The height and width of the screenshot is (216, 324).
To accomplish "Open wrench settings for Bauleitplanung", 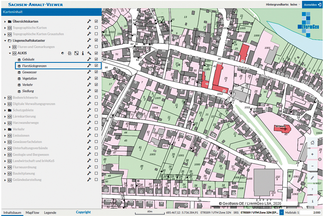I will point(89,173).
